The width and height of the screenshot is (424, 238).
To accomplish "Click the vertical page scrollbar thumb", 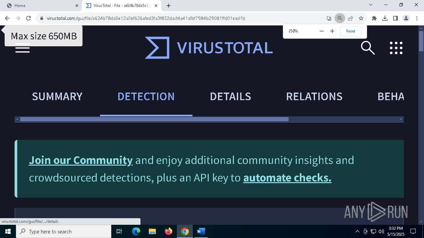I will pyautogui.click(x=421, y=41).
